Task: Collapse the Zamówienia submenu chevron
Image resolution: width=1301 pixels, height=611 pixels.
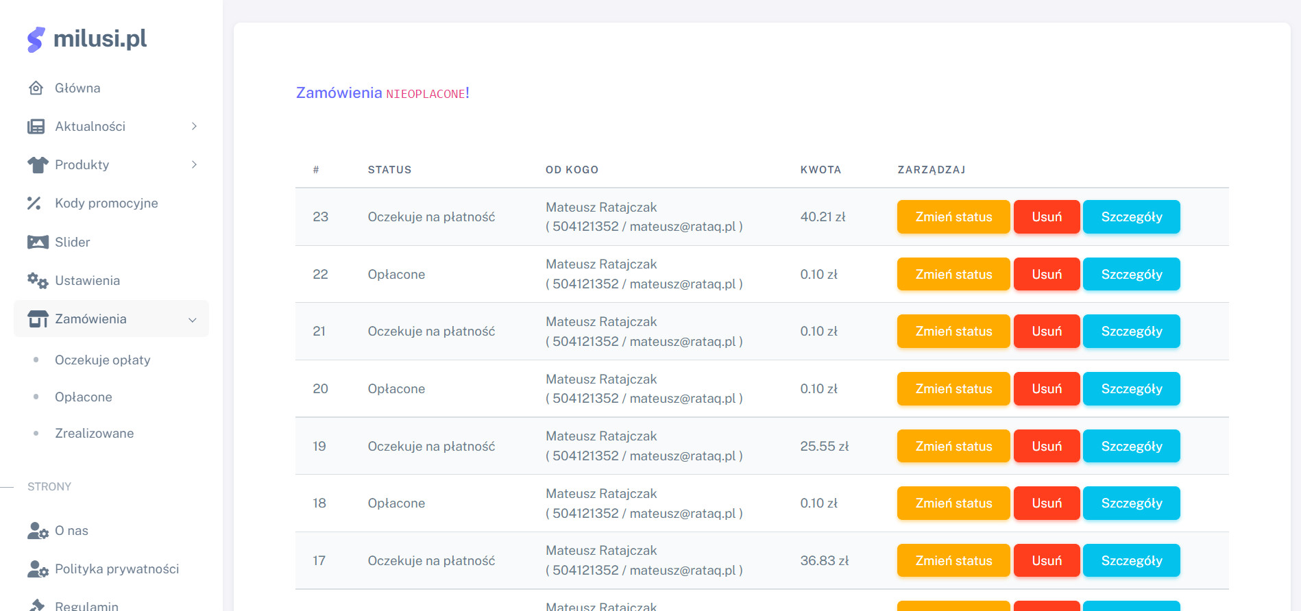Action: (x=193, y=320)
